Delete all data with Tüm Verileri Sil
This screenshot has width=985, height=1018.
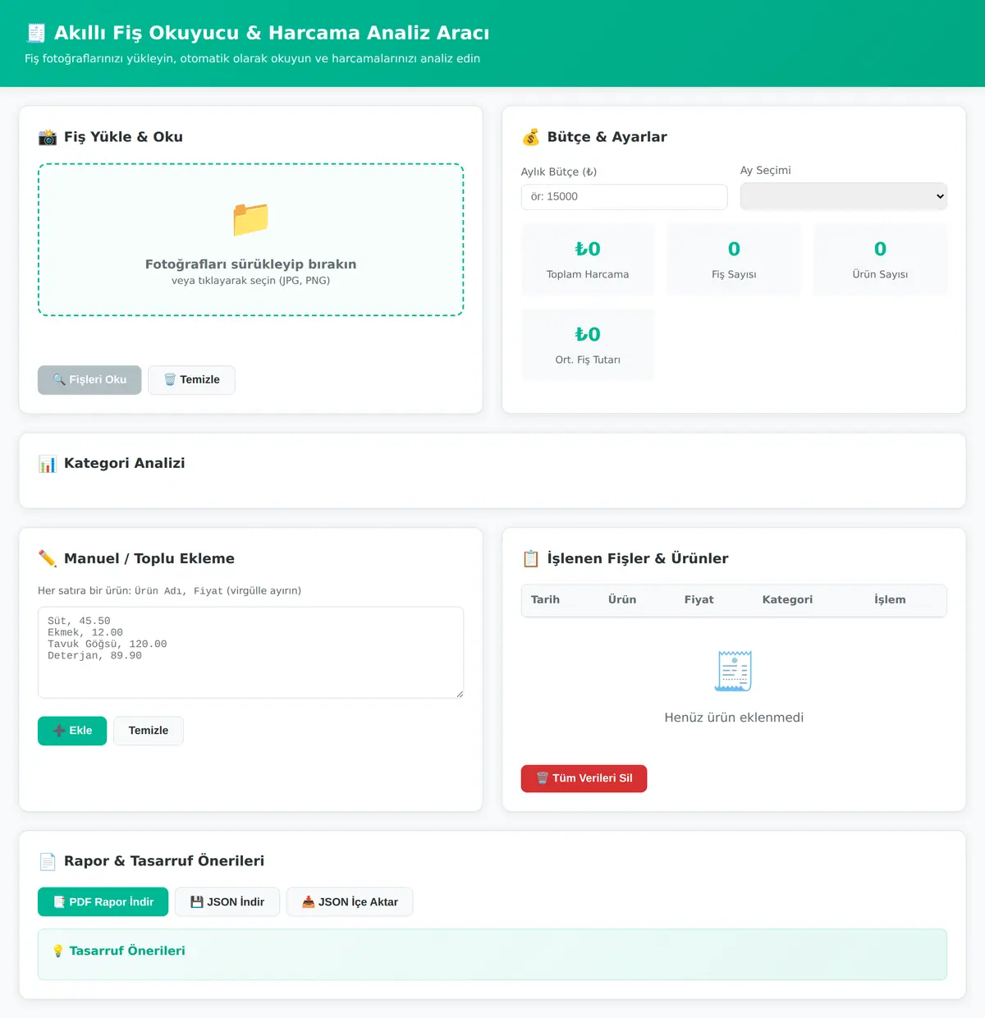click(584, 778)
